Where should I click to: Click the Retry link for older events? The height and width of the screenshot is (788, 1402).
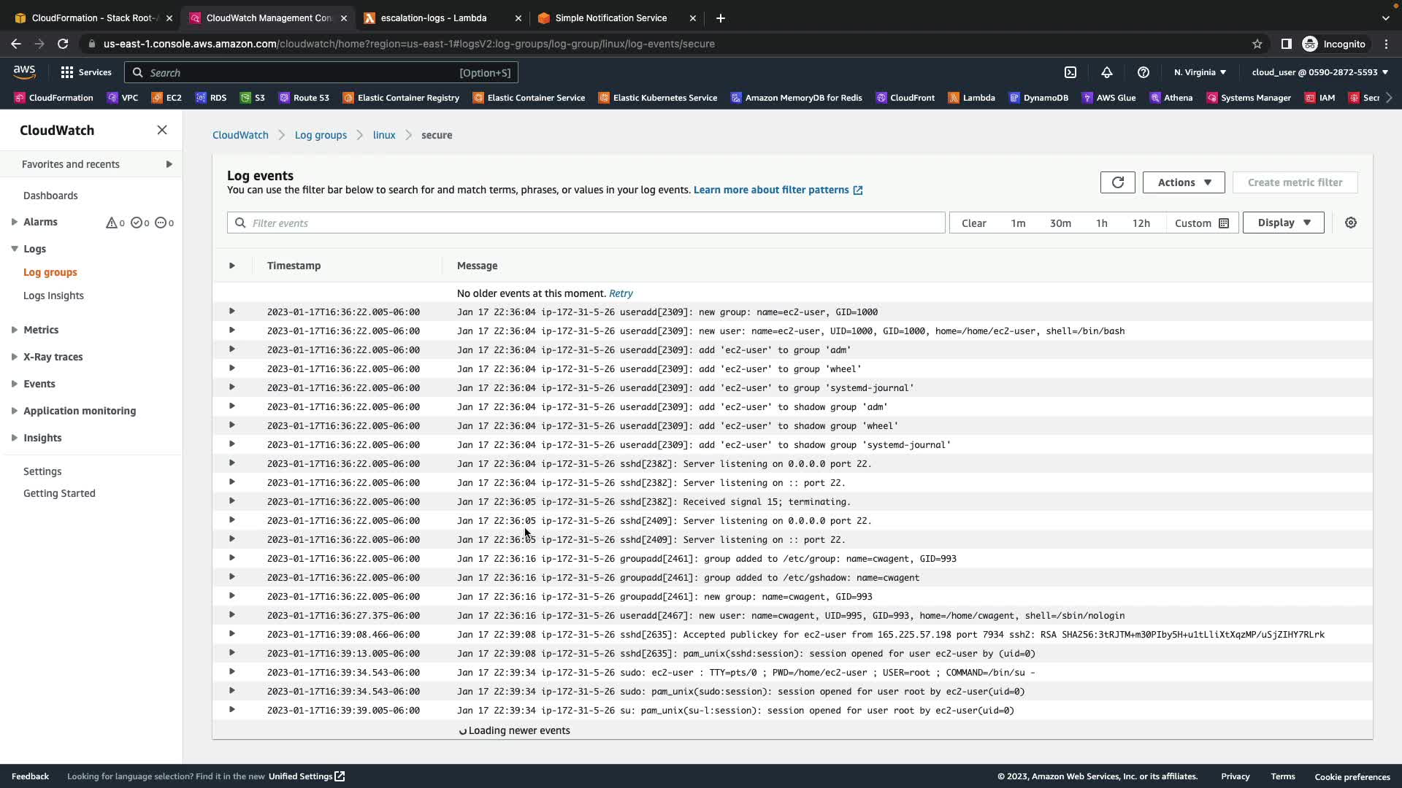point(621,293)
